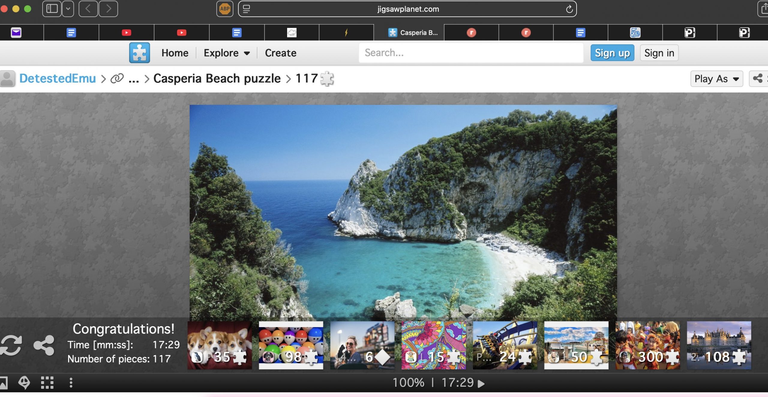
Task: Go to the Home menu item
Action: click(175, 53)
